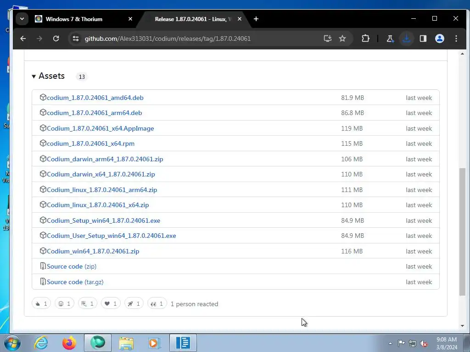Toggle the eyes reaction
Screen dimensions: 470x352
(x=157, y=303)
